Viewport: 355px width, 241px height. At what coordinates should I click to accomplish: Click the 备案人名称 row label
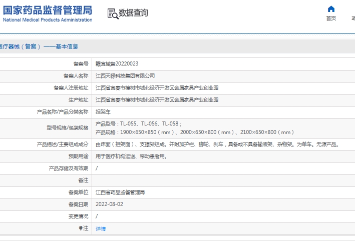(x=76, y=76)
